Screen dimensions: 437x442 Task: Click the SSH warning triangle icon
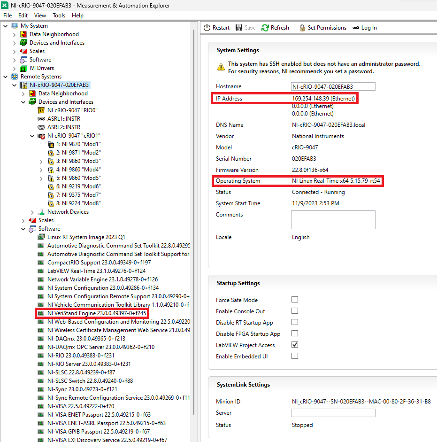[x=221, y=67]
